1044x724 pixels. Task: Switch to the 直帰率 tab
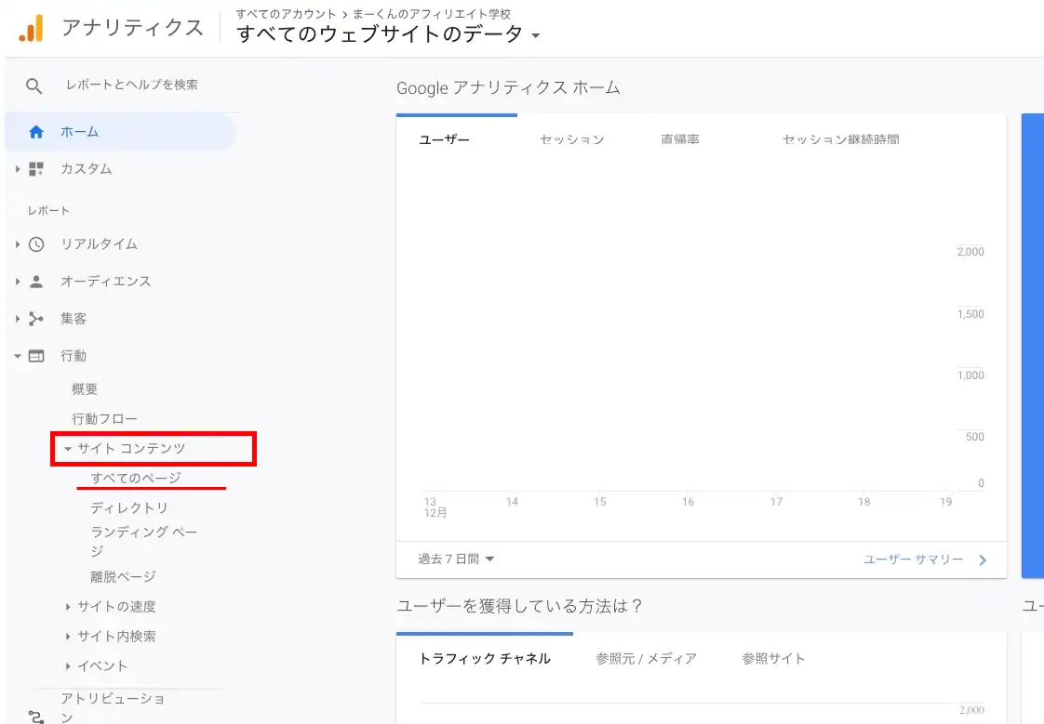tap(680, 139)
